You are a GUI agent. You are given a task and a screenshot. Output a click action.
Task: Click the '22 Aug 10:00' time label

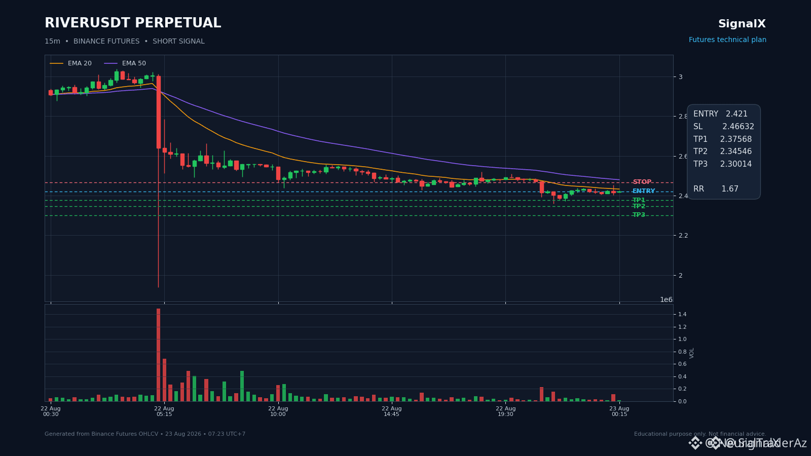point(278,411)
